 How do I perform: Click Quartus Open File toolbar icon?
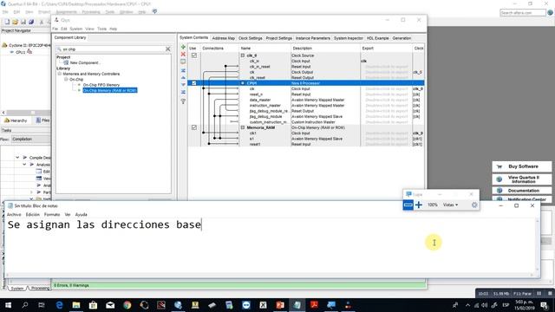(x=15, y=22)
